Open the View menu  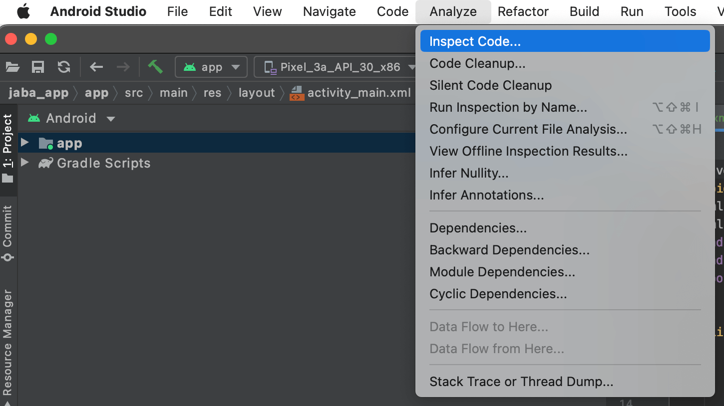(268, 11)
